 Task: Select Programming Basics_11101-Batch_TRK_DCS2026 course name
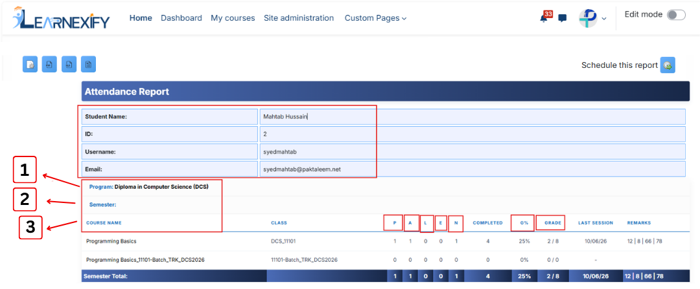pos(145,259)
